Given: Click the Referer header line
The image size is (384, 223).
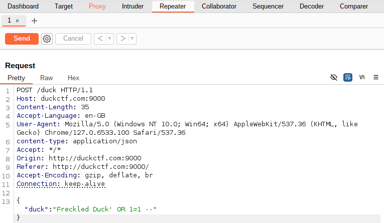Looking at the screenshot, I should click(83, 167).
